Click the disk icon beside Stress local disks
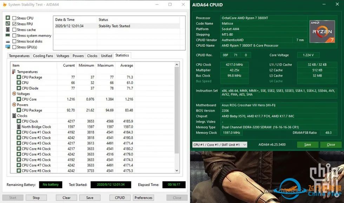 coord(8,41)
